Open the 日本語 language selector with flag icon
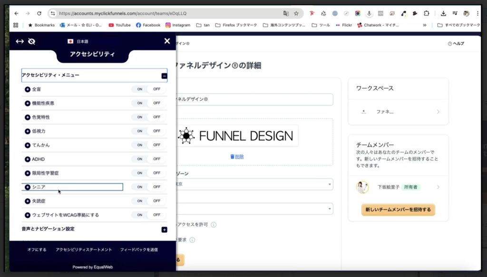Image resolution: width=487 pixels, height=277 pixels. [78, 41]
